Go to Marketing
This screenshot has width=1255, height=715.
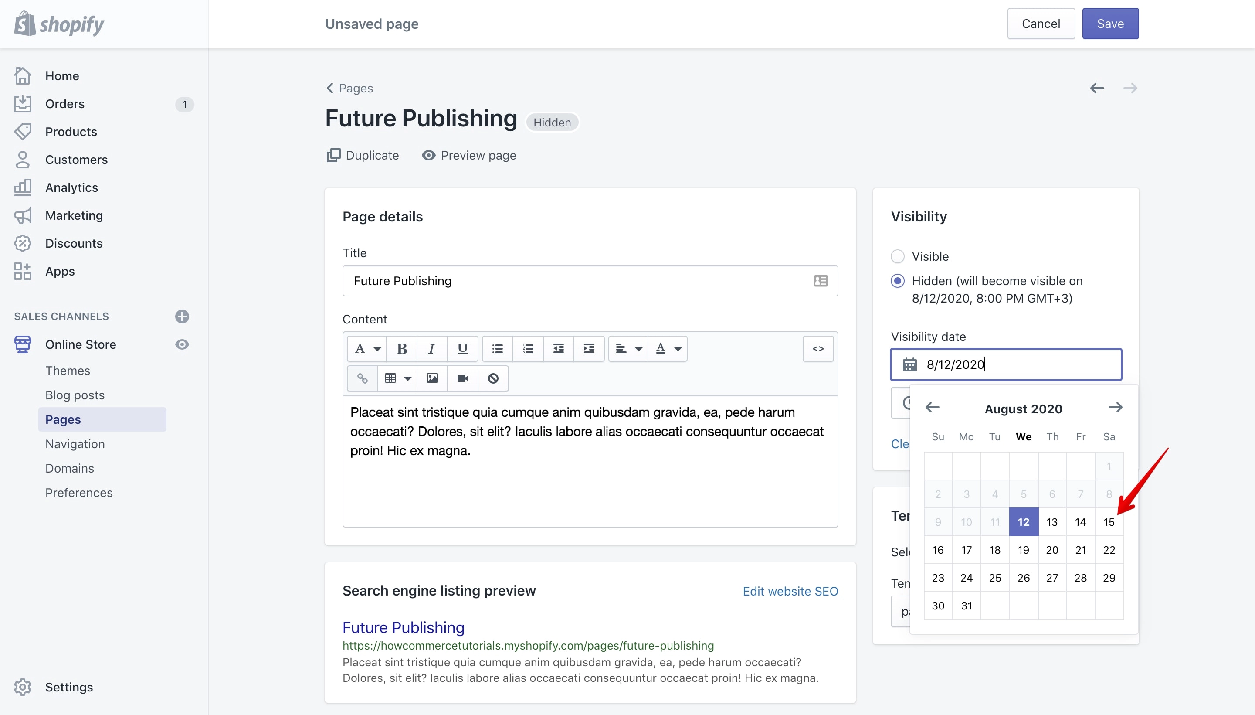(74, 215)
